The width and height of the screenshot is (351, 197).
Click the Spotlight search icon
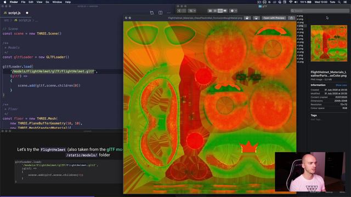tap(339, 2)
